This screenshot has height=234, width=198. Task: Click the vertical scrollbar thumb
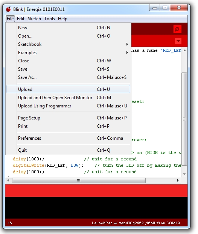point(184,119)
